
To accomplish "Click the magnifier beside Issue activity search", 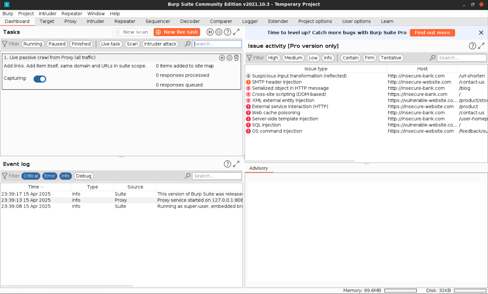I will [432, 58].
